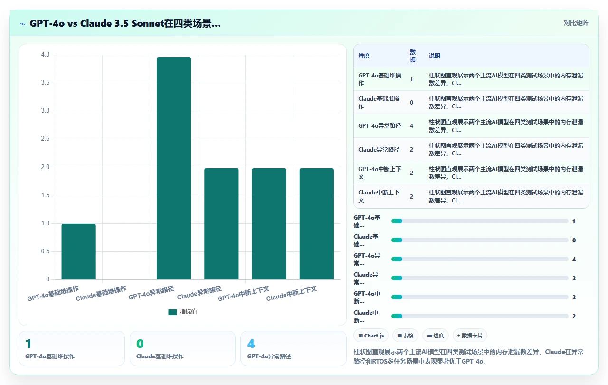The image size is (608, 385).
Task: Click data value 1 in GPT-4o基础堆操作 table row
Action: tap(411, 79)
